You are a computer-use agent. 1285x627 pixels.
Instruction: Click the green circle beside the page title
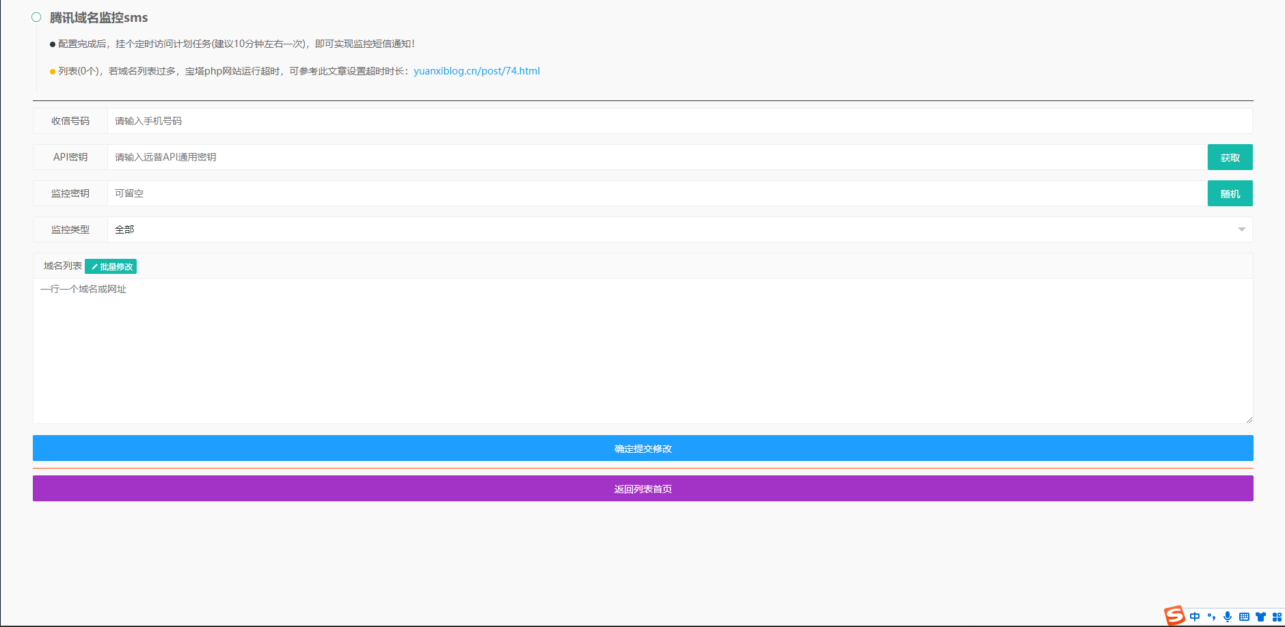coord(36,17)
